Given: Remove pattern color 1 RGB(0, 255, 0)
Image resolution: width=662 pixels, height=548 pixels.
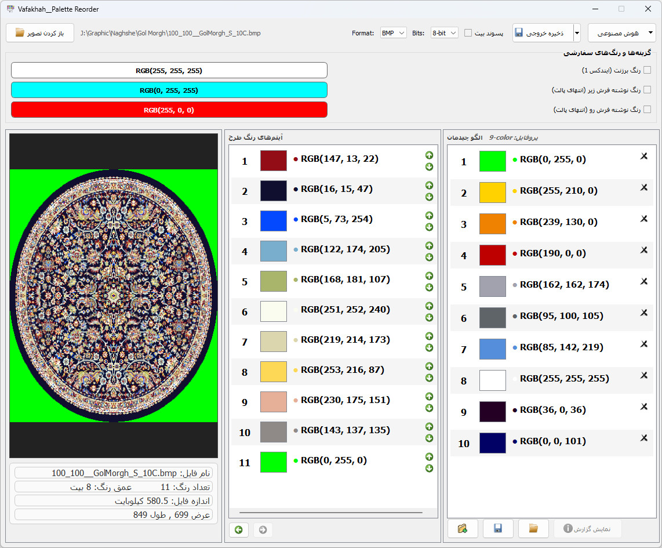Looking at the screenshot, I should [x=644, y=156].
